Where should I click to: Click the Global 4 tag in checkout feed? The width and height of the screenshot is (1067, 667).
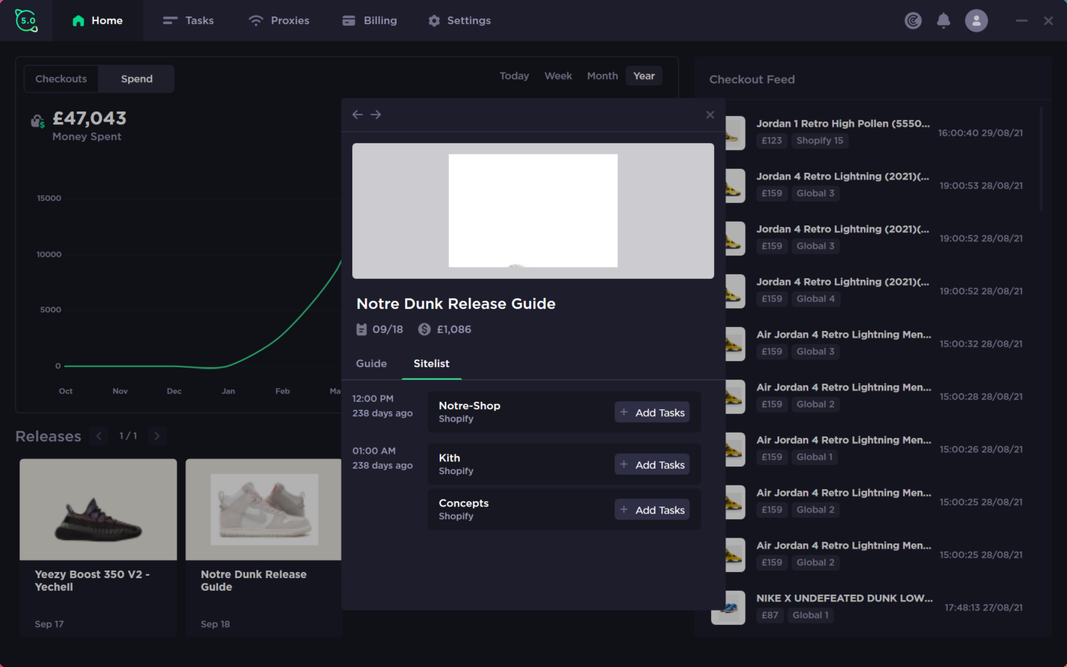[816, 299]
